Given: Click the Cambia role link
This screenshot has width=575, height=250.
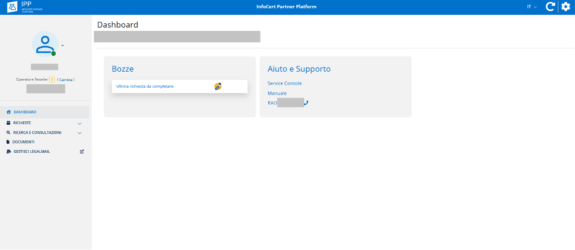Looking at the screenshot, I should click(66, 80).
